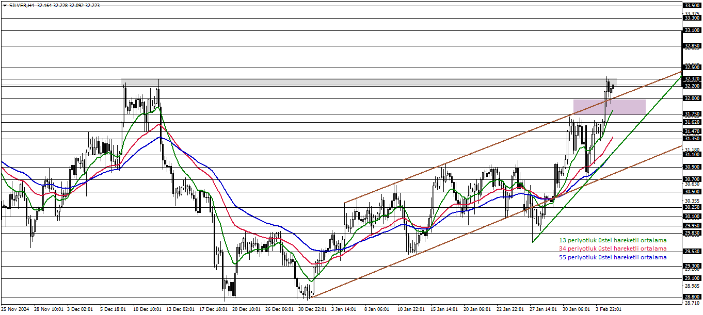Click the 8 Jan 06:01 time label
Image resolution: width=703 pixels, height=315 pixels.
click(377, 309)
